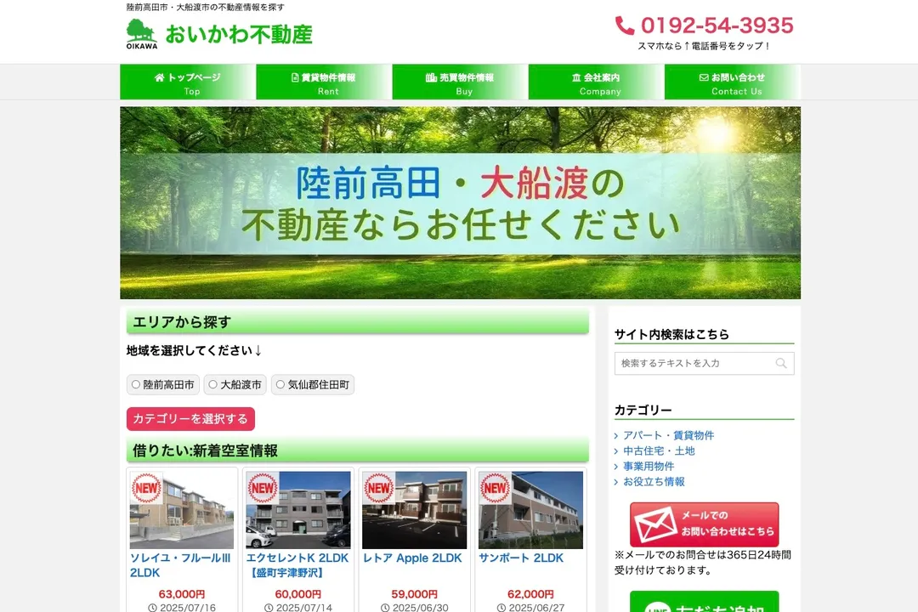The image size is (918, 612).
Task: Open the 賃貸物件情報 Rent menu
Action: [x=324, y=82]
